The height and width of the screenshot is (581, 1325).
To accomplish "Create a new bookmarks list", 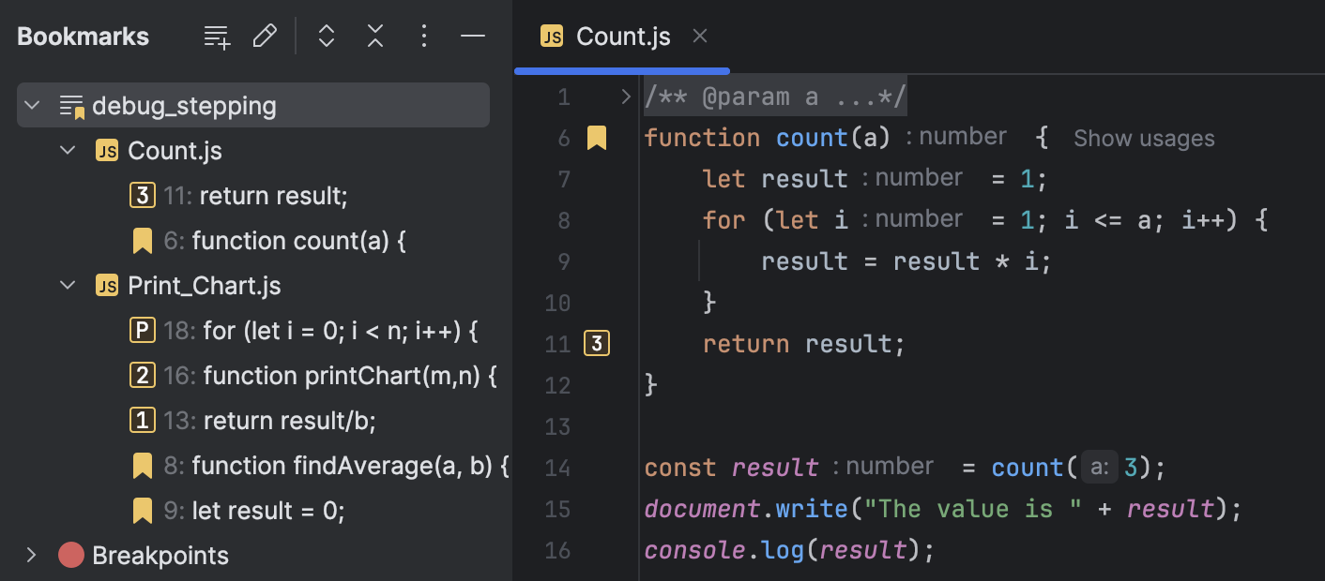I will tap(217, 36).
